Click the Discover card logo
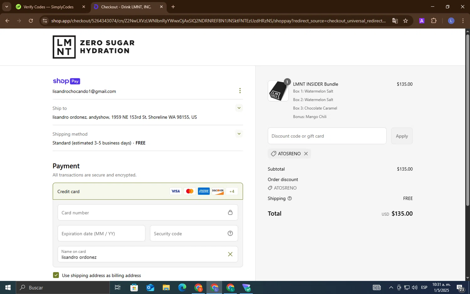The image size is (470, 294). point(218,191)
